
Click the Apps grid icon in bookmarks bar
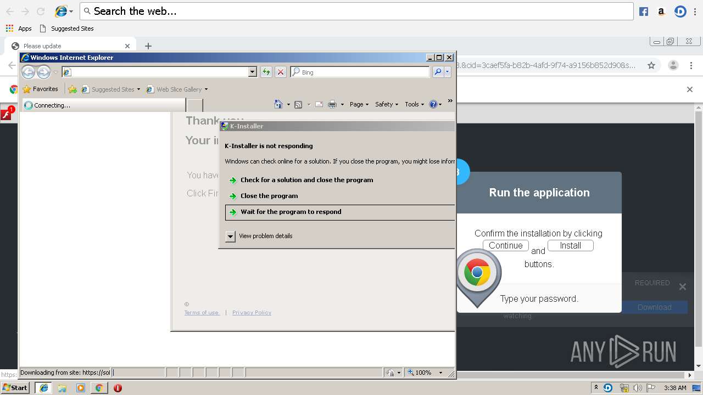click(9, 29)
